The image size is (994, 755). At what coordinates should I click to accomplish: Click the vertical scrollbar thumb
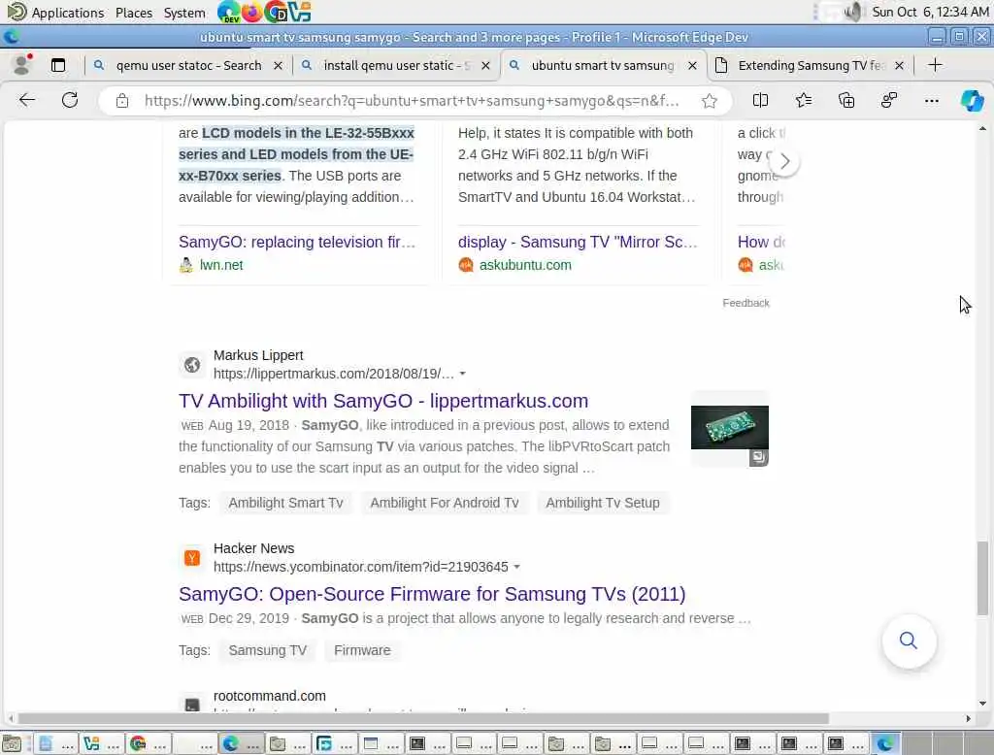pyautogui.click(x=982, y=578)
